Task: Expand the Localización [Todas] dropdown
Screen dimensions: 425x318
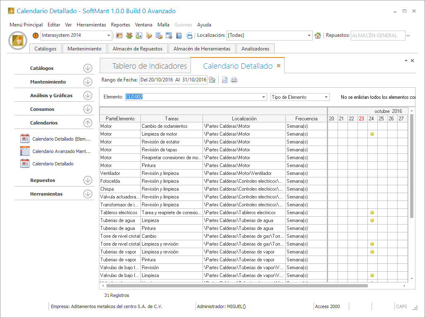Action: (309, 36)
